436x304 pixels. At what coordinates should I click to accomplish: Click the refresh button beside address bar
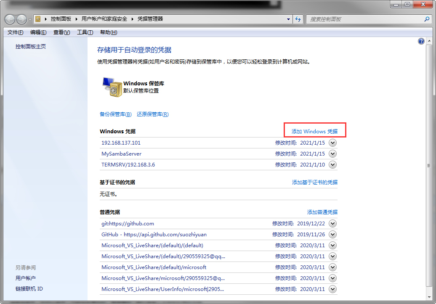298,19
